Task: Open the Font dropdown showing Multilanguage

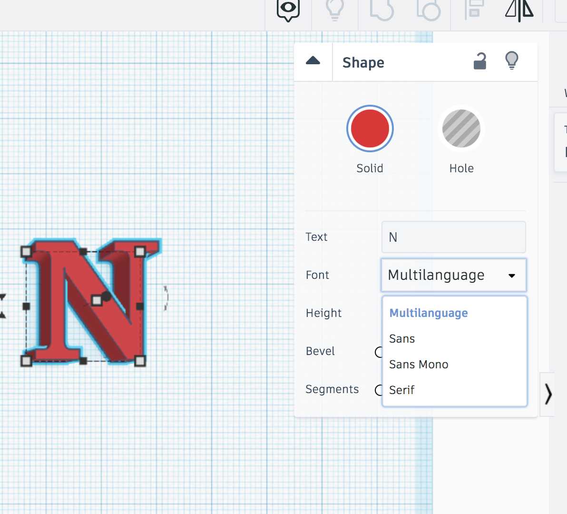Action: pos(453,275)
